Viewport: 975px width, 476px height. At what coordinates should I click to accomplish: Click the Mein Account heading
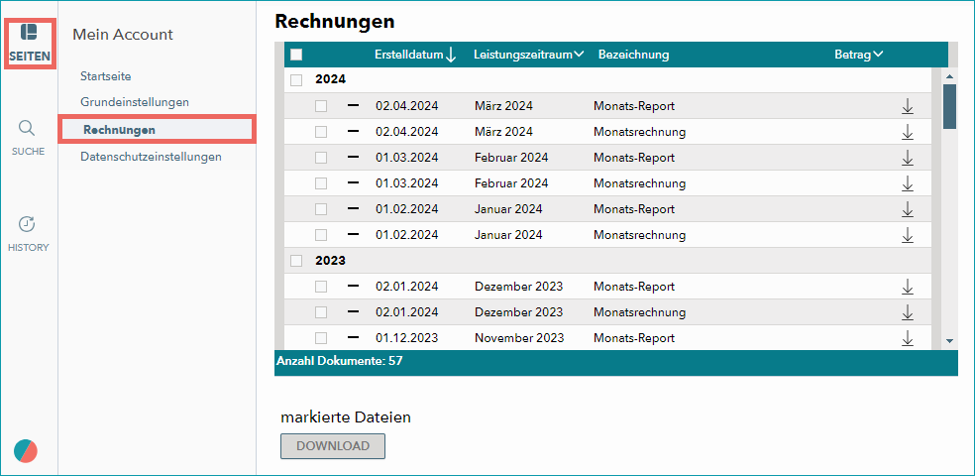click(x=123, y=35)
